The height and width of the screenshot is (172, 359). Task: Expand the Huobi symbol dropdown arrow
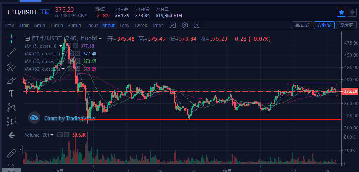[100, 39]
